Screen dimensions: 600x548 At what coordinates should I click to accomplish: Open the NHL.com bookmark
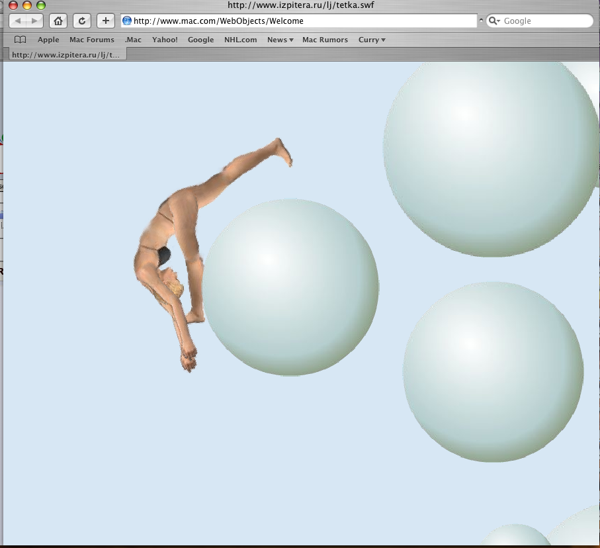(x=240, y=40)
